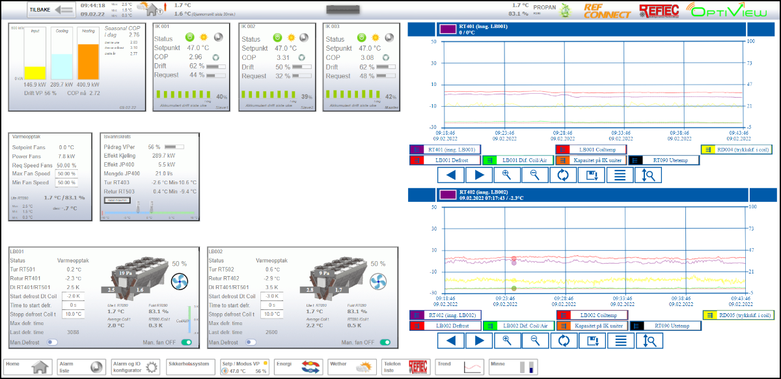Click the IK 001 green power status icon

[190, 38]
